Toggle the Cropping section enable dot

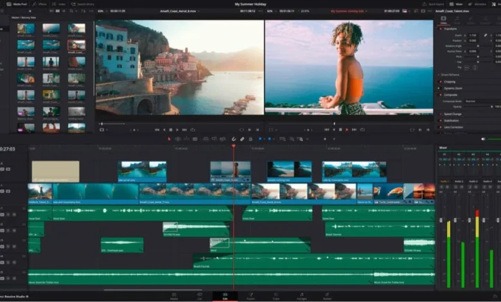coord(441,82)
